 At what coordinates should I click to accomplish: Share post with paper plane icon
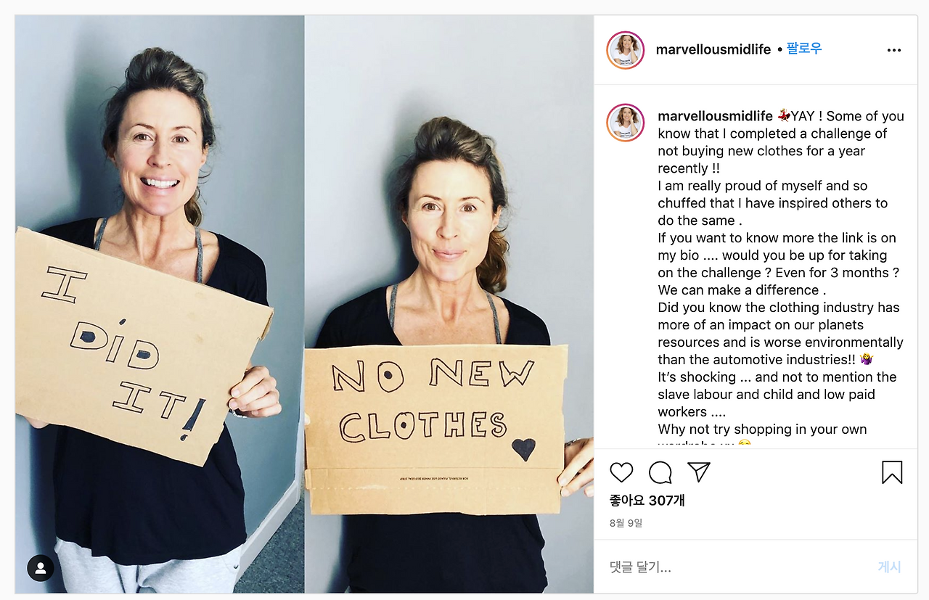click(x=698, y=472)
